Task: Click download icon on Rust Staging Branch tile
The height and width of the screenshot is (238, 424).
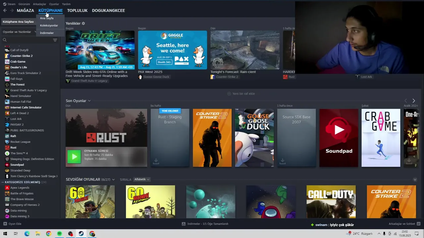Action: point(156,161)
